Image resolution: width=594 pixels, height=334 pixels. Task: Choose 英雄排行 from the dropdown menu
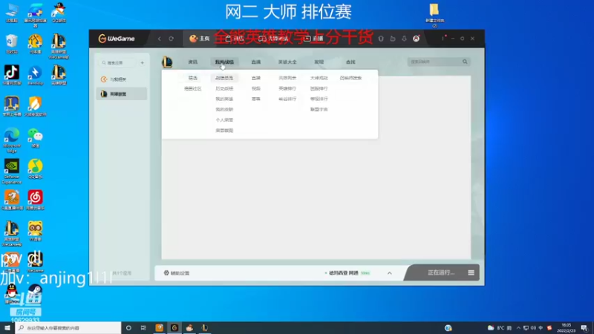tap(287, 88)
